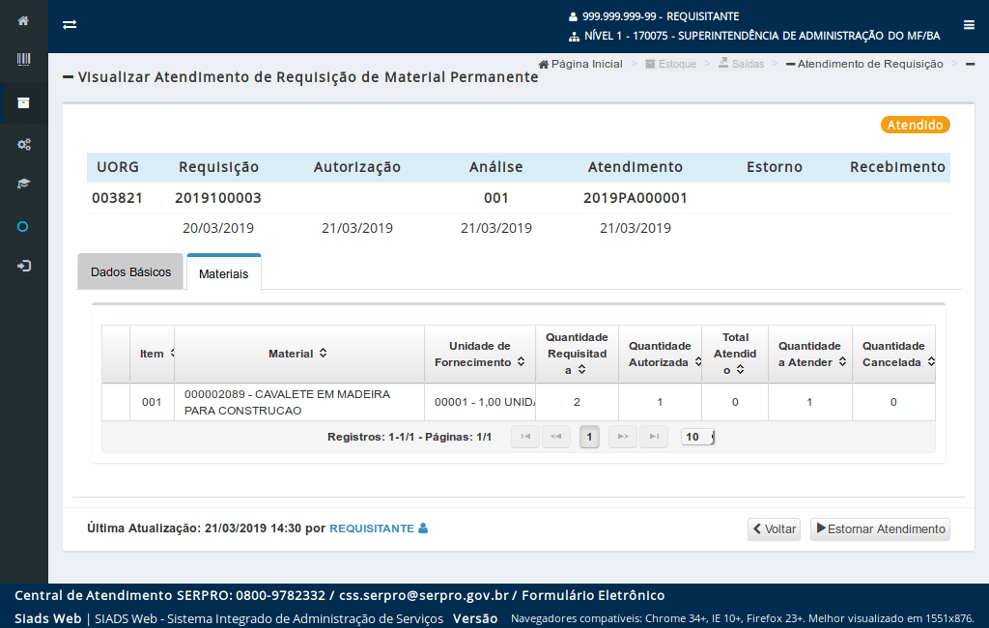989x628 pixels.
Task: Click item cell 001 in table
Action: coord(152,402)
